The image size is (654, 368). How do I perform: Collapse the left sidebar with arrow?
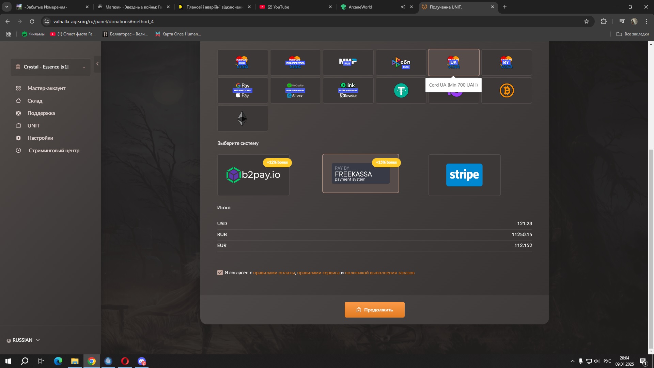tap(97, 64)
